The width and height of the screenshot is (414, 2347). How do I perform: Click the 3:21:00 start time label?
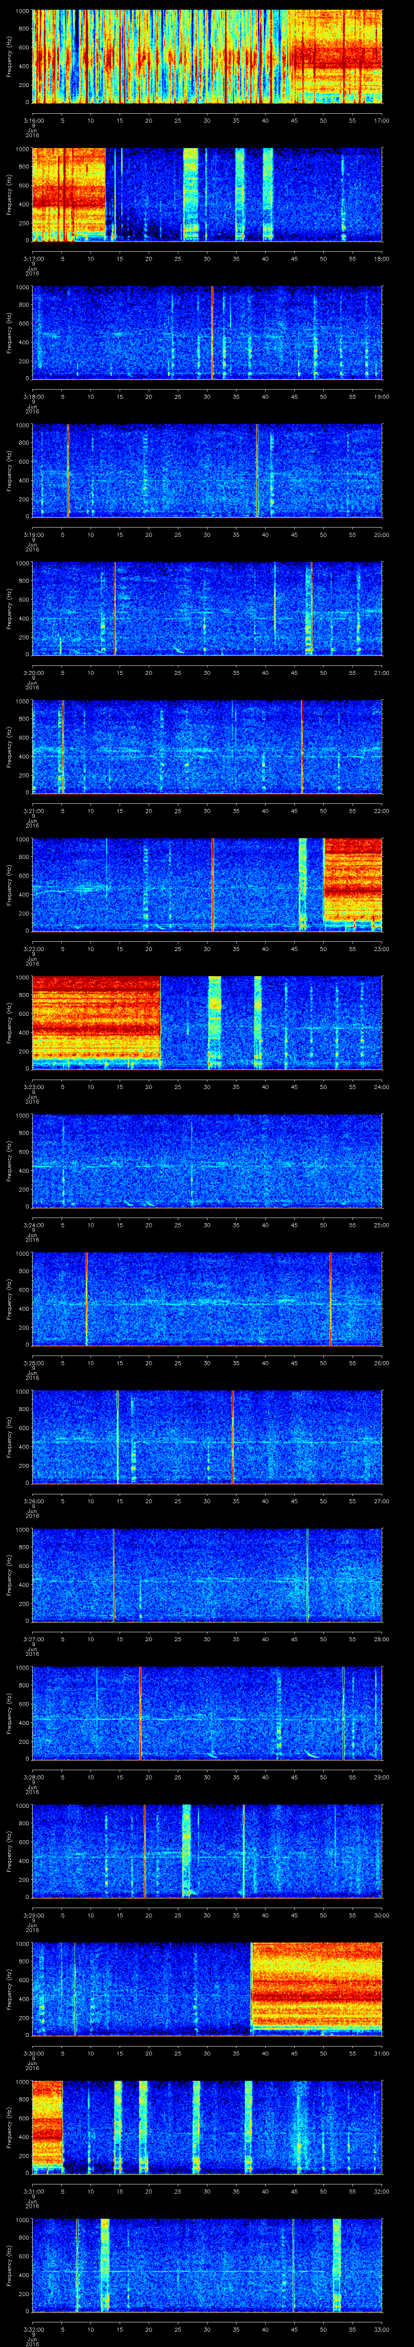[x=33, y=811]
